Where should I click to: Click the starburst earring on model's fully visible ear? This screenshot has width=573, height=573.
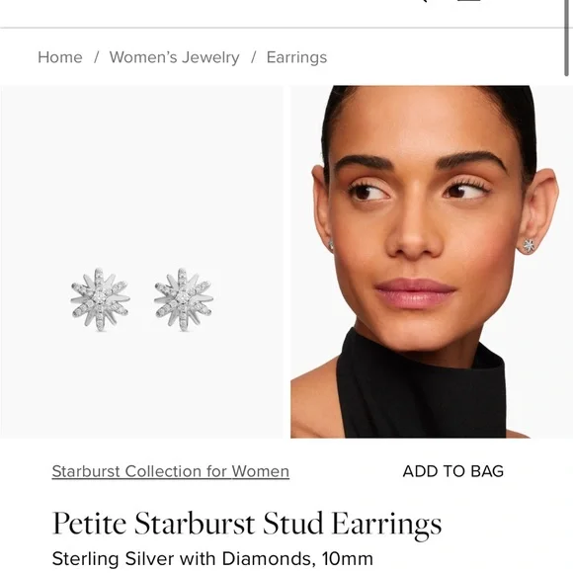pos(529,246)
